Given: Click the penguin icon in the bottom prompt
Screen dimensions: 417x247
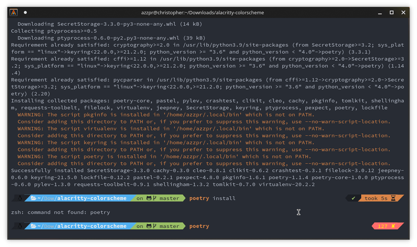Looking at the screenshot, I should [19, 226].
